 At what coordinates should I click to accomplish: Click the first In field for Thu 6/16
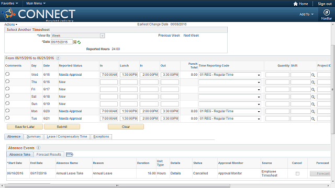tap(109, 82)
